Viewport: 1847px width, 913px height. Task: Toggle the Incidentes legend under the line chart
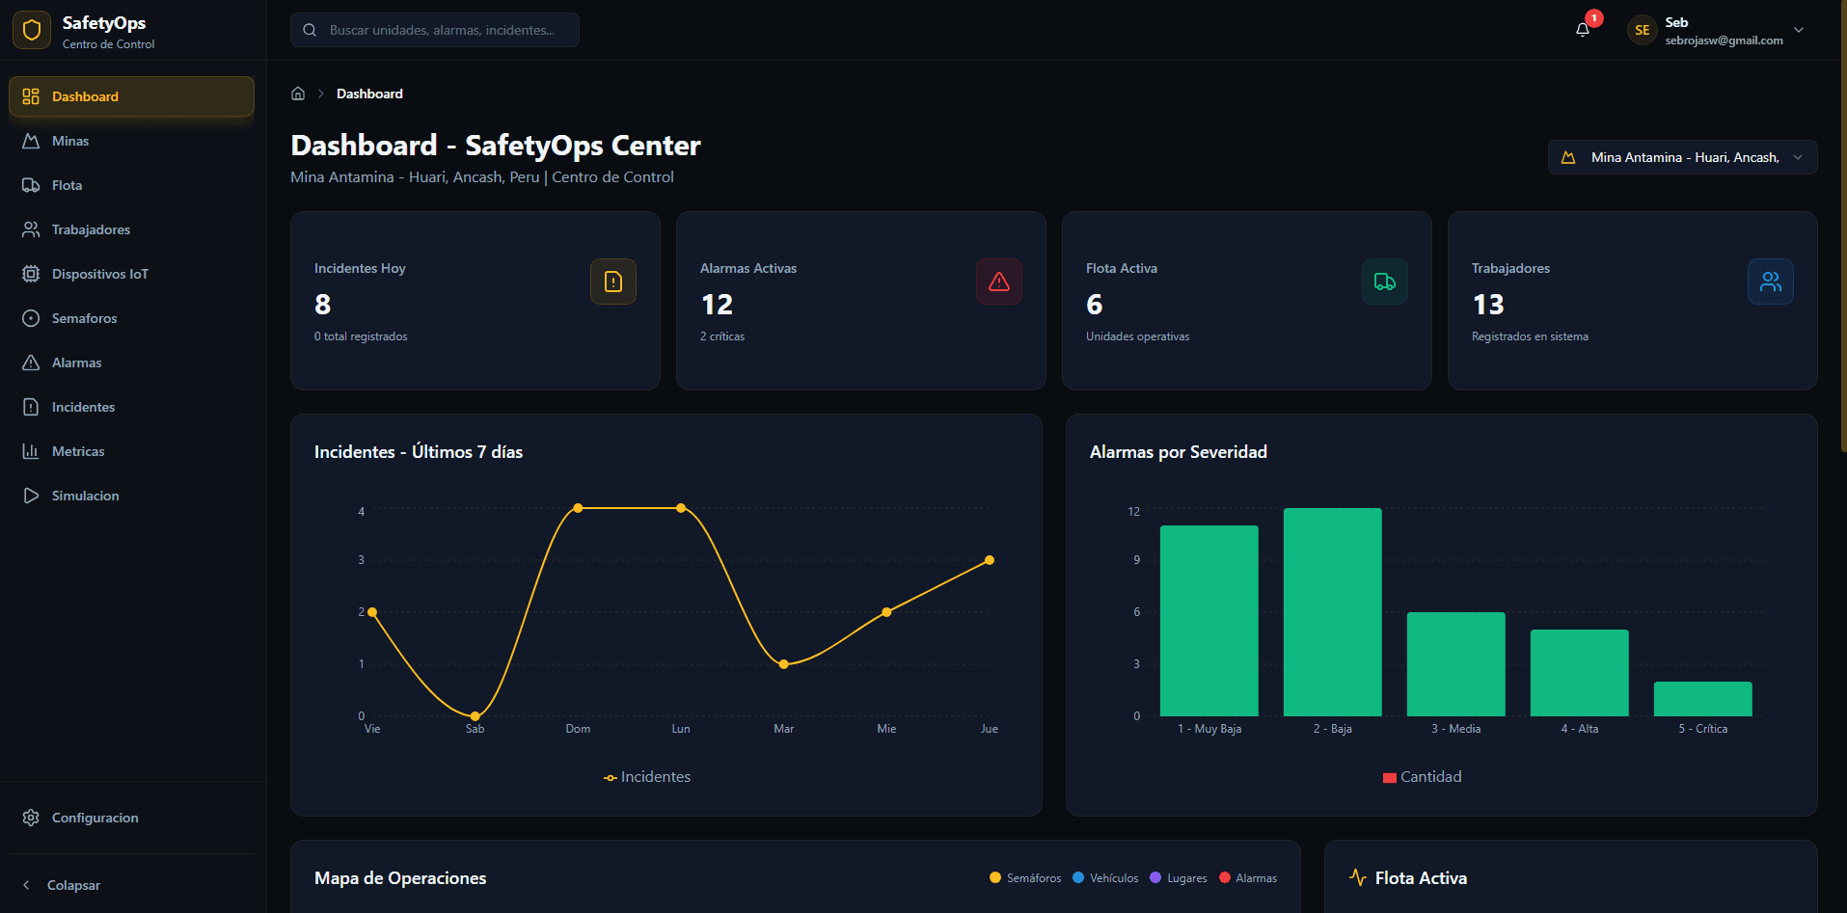[646, 776]
